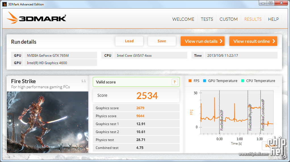Click the Combined test value 4.75
The width and height of the screenshot is (290, 162).
pyautogui.click(x=140, y=148)
